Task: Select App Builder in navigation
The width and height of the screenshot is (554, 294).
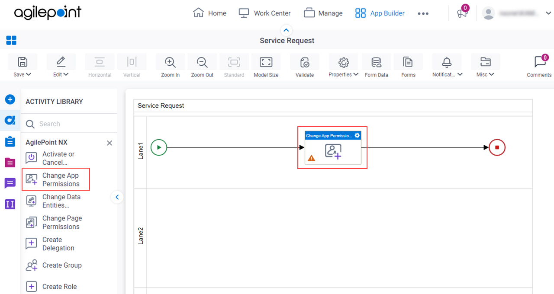Action: point(380,13)
